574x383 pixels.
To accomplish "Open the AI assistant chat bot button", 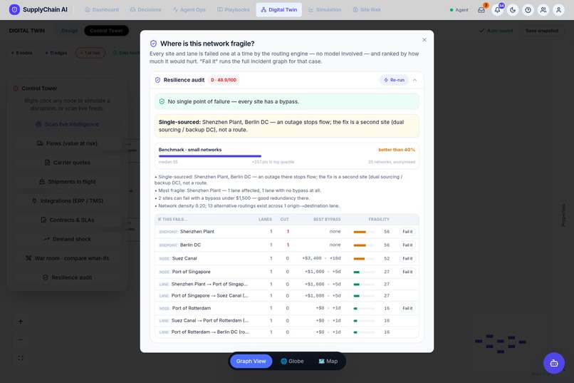I will (554, 363).
